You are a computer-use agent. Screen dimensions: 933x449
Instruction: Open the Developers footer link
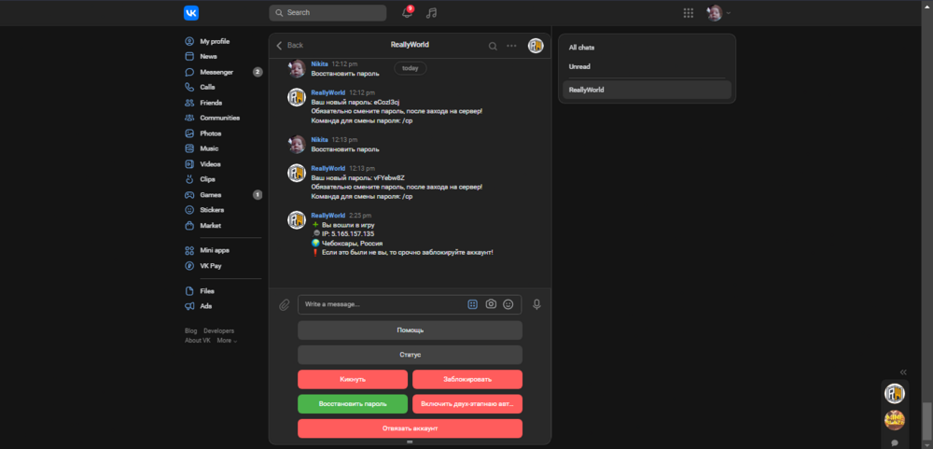tap(218, 331)
